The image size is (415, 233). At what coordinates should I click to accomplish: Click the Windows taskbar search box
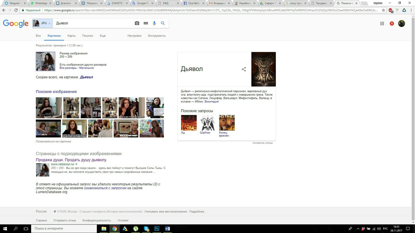point(64,229)
